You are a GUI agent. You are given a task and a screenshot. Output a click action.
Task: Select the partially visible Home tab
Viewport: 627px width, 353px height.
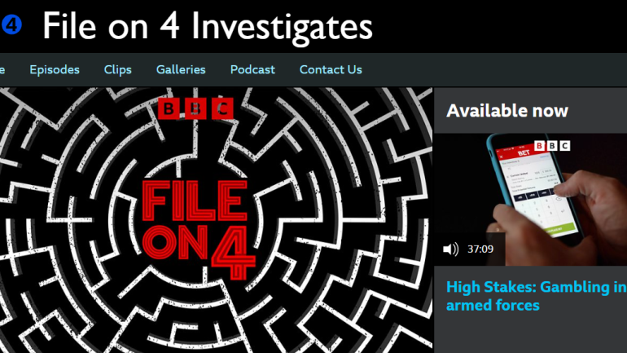pyautogui.click(x=2, y=69)
